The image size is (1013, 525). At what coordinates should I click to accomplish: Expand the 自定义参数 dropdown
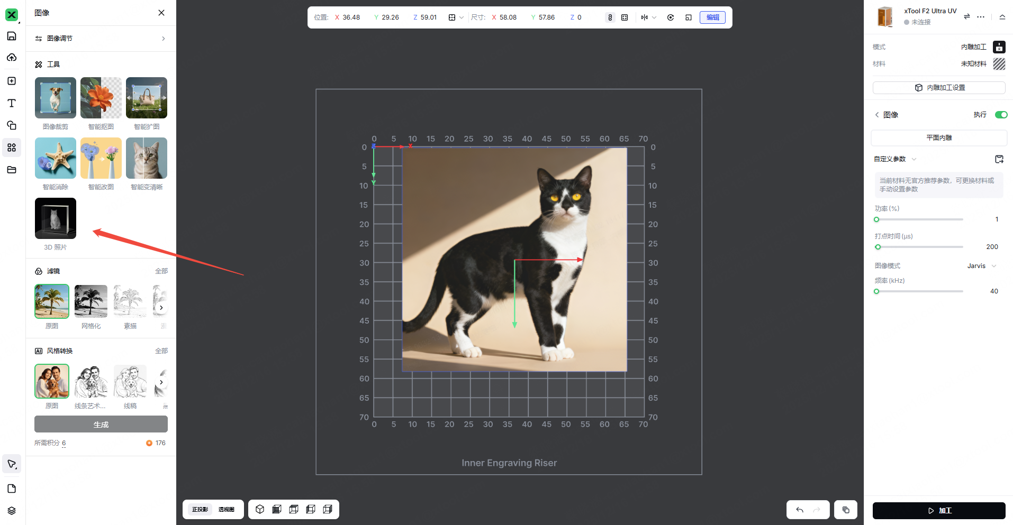(x=895, y=159)
